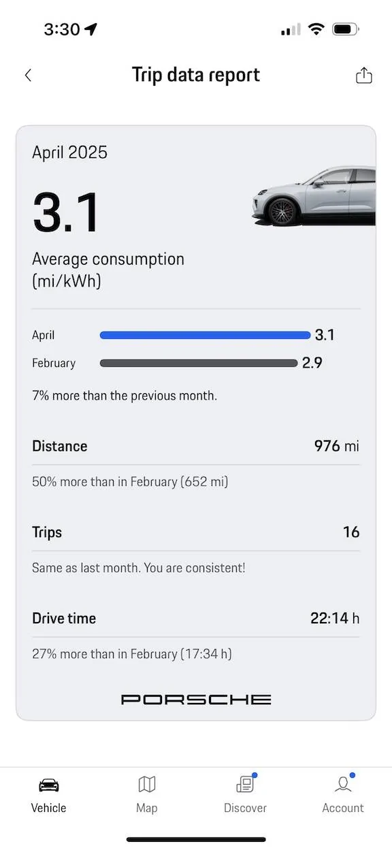392x850 pixels.
Task: Select the Distance row showing 976 mi
Action: click(196, 446)
